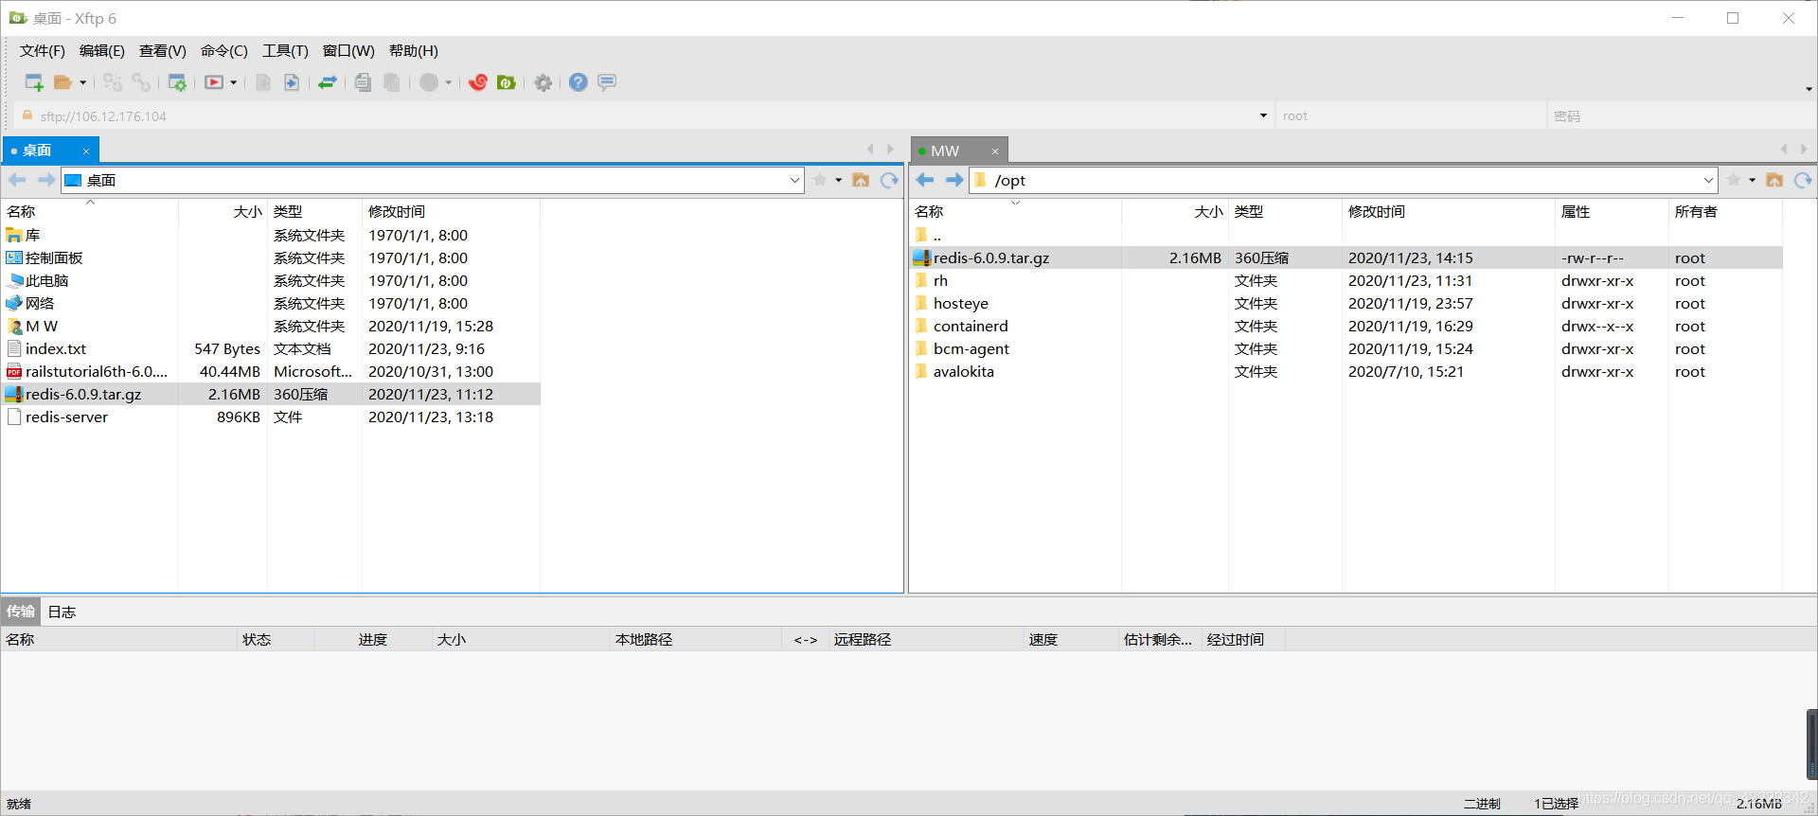Open the 查看(V) menu

(163, 51)
